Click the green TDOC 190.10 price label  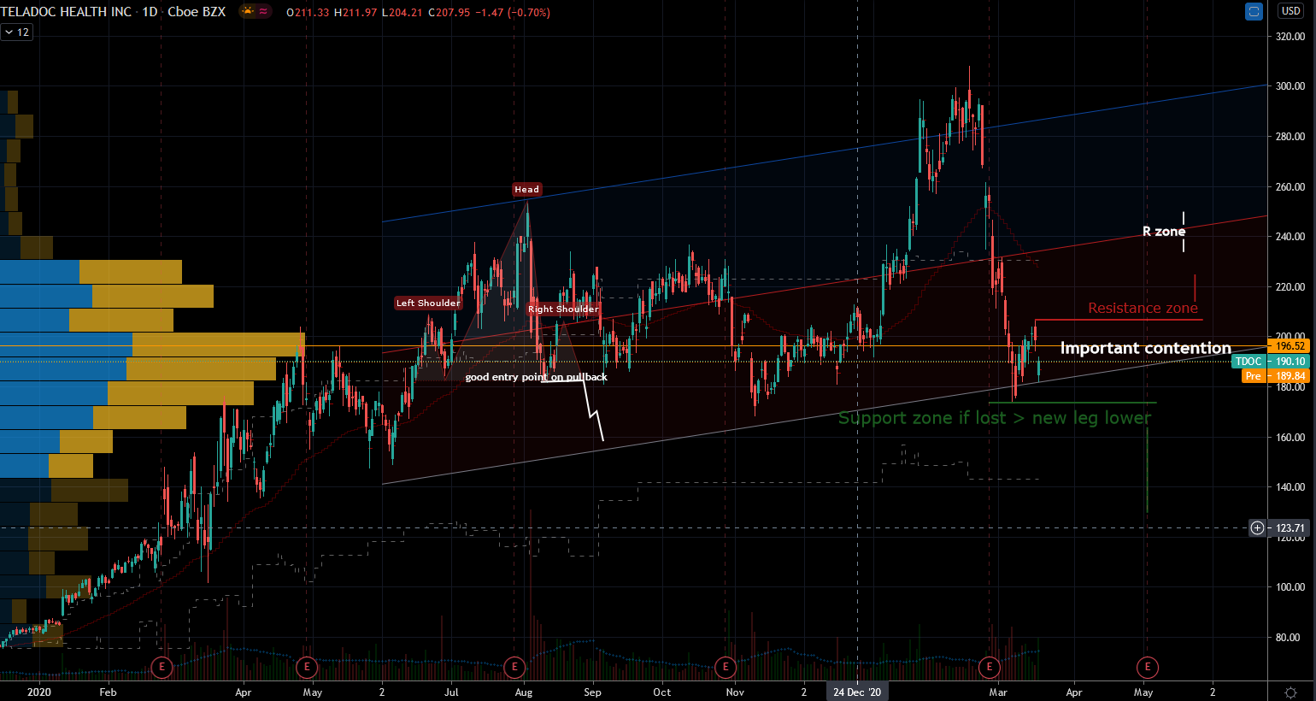click(1271, 362)
